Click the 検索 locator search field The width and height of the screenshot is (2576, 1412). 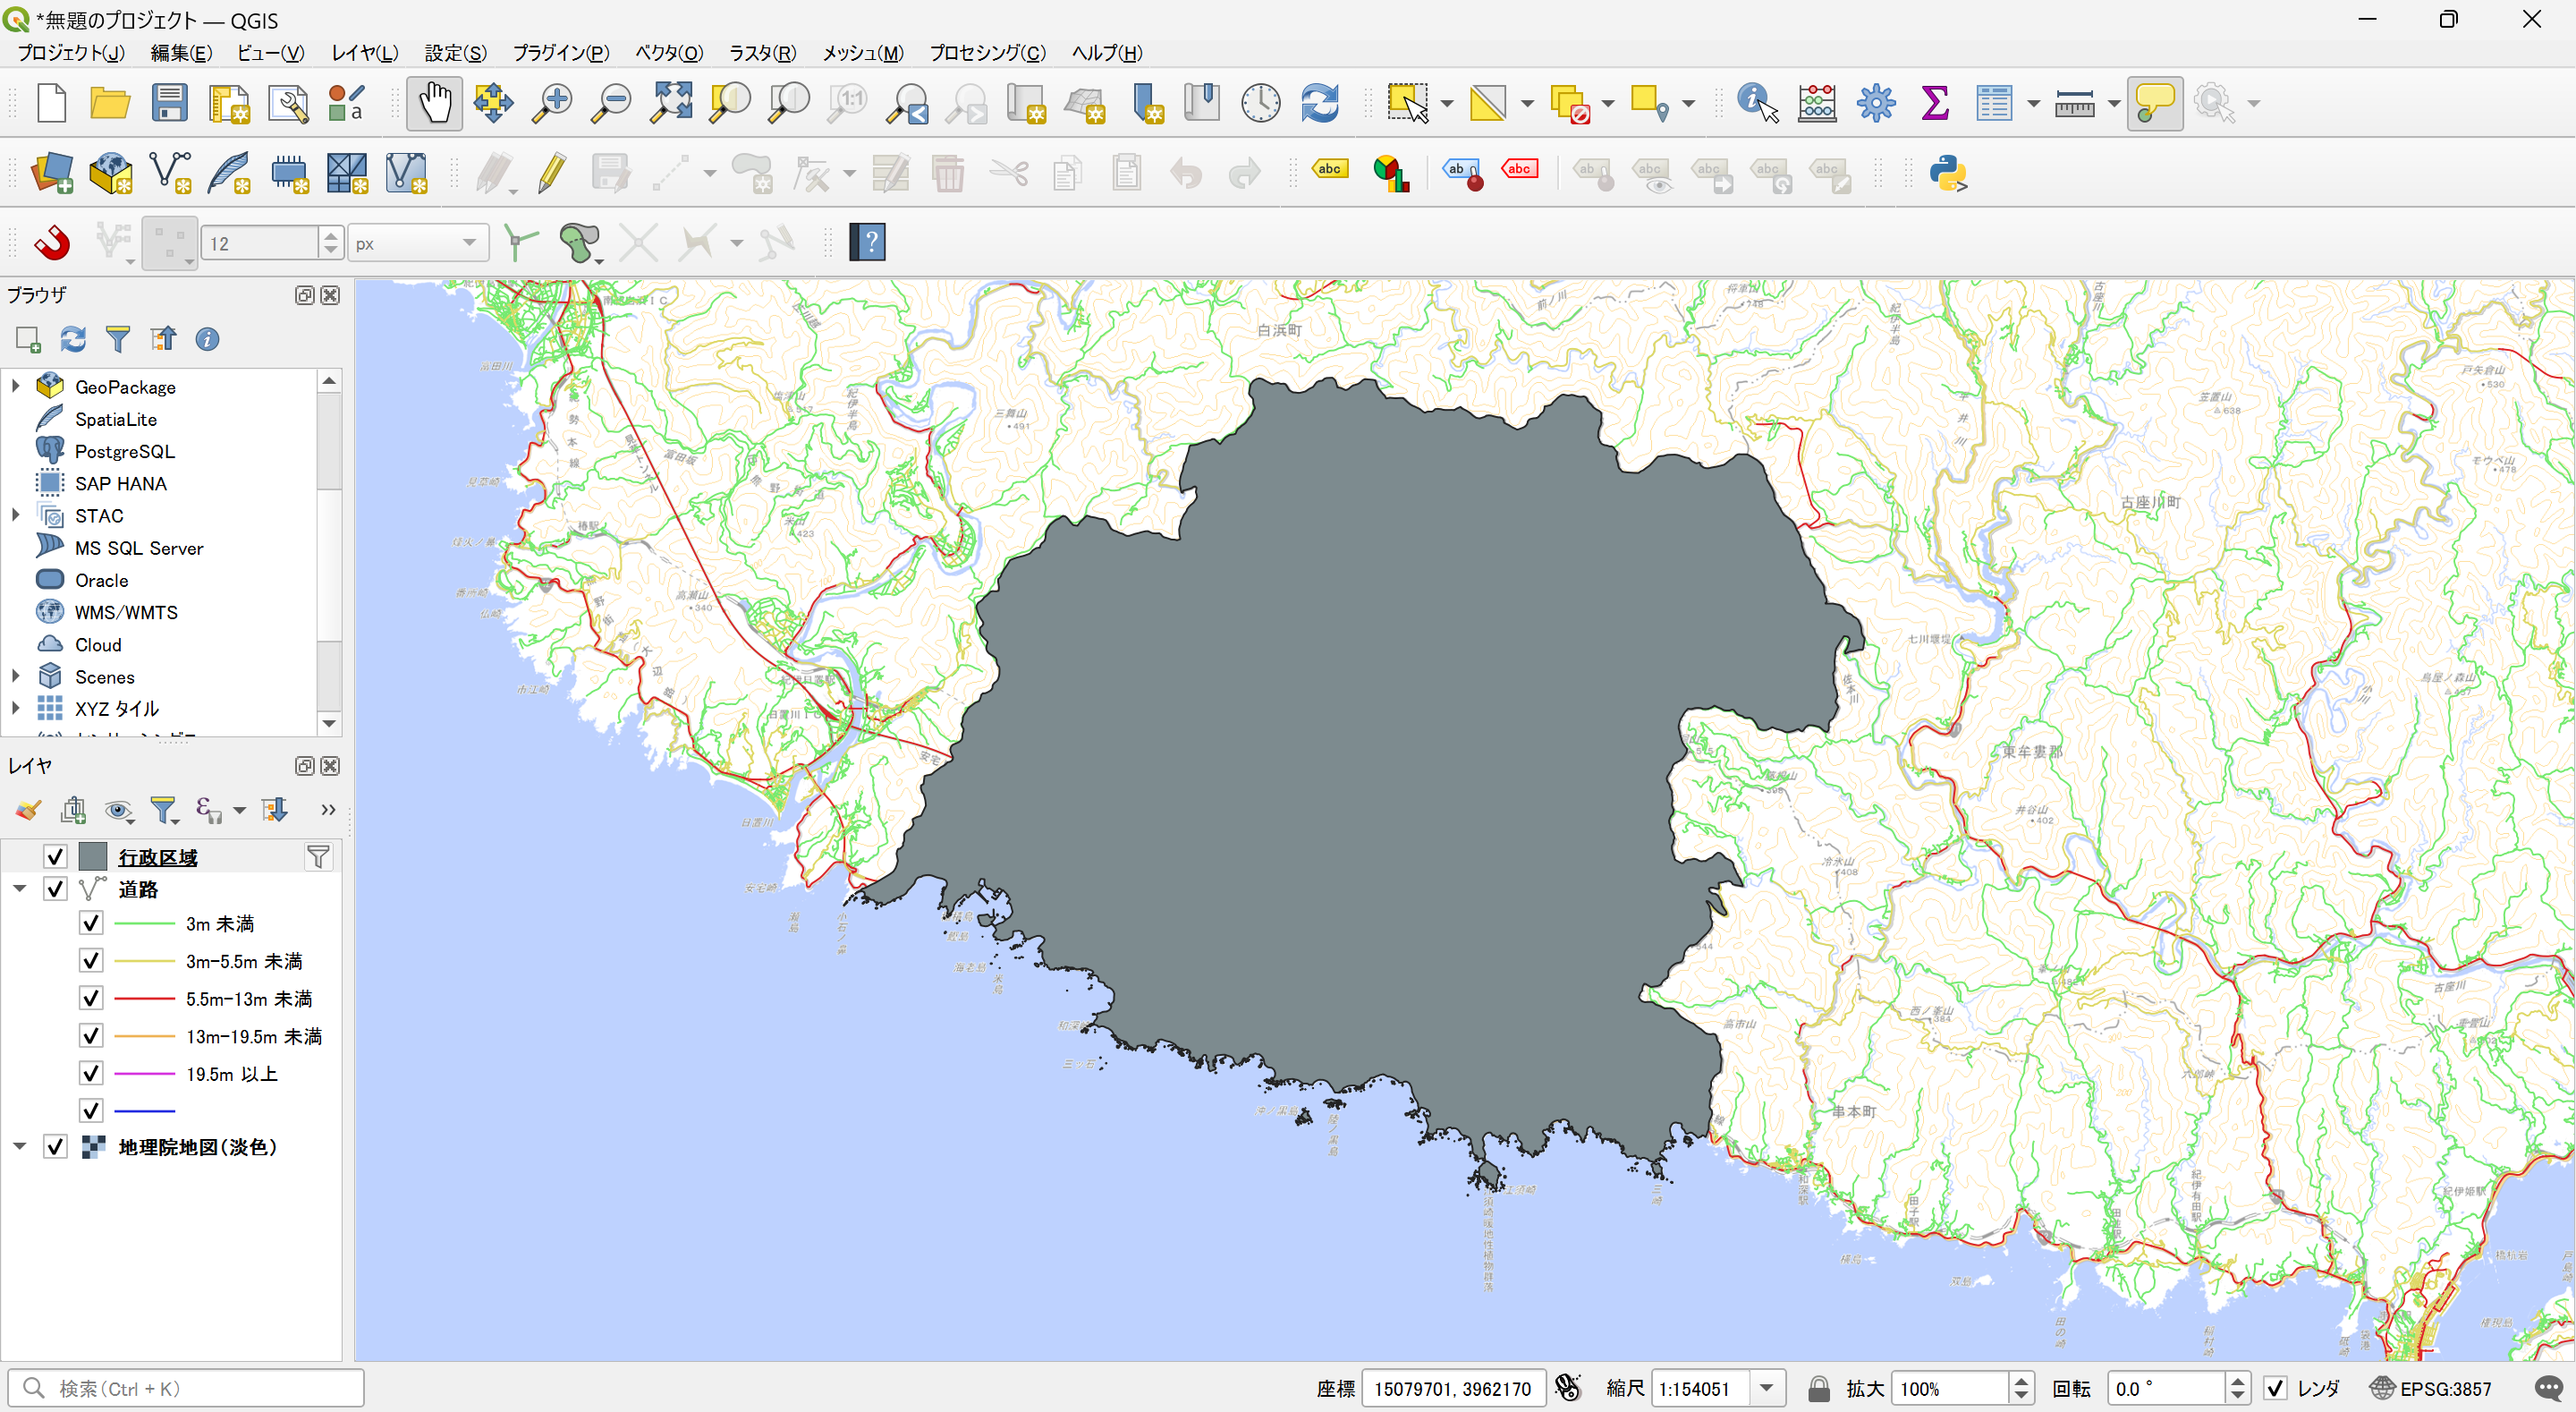pos(200,1388)
